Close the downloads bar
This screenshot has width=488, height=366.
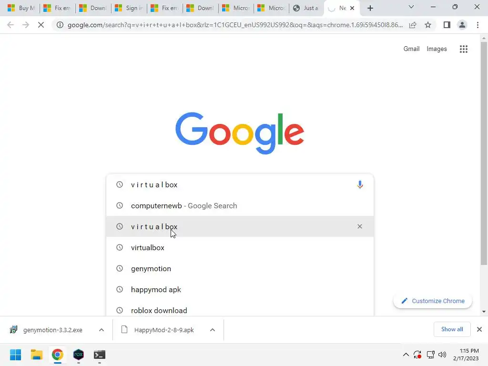tap(479, 329)
